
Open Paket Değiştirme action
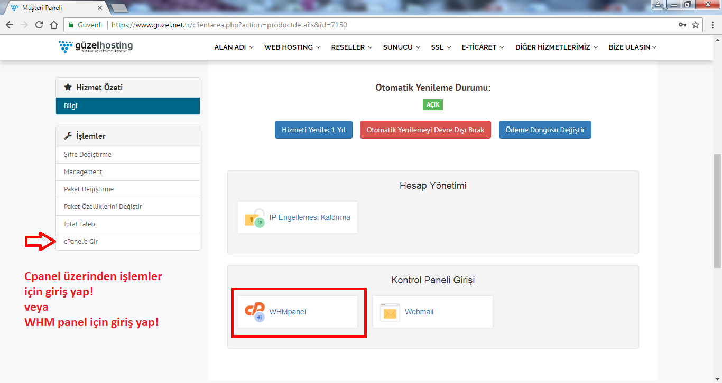[128, 189]
